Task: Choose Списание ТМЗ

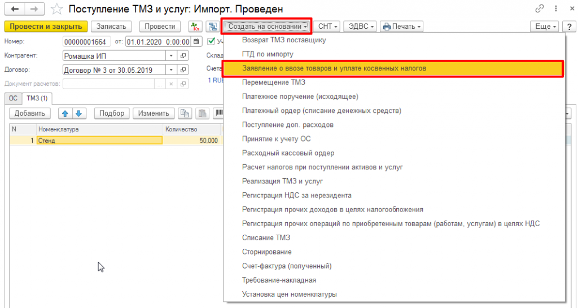Action: point(266,237)
